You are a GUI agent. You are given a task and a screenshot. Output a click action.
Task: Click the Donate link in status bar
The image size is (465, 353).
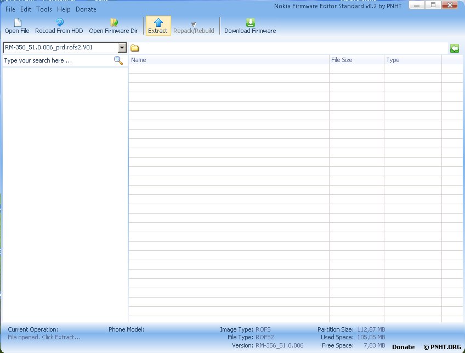pos(403,347)
